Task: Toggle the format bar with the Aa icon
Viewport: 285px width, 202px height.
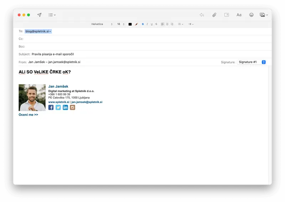Action: pos(239,15)
